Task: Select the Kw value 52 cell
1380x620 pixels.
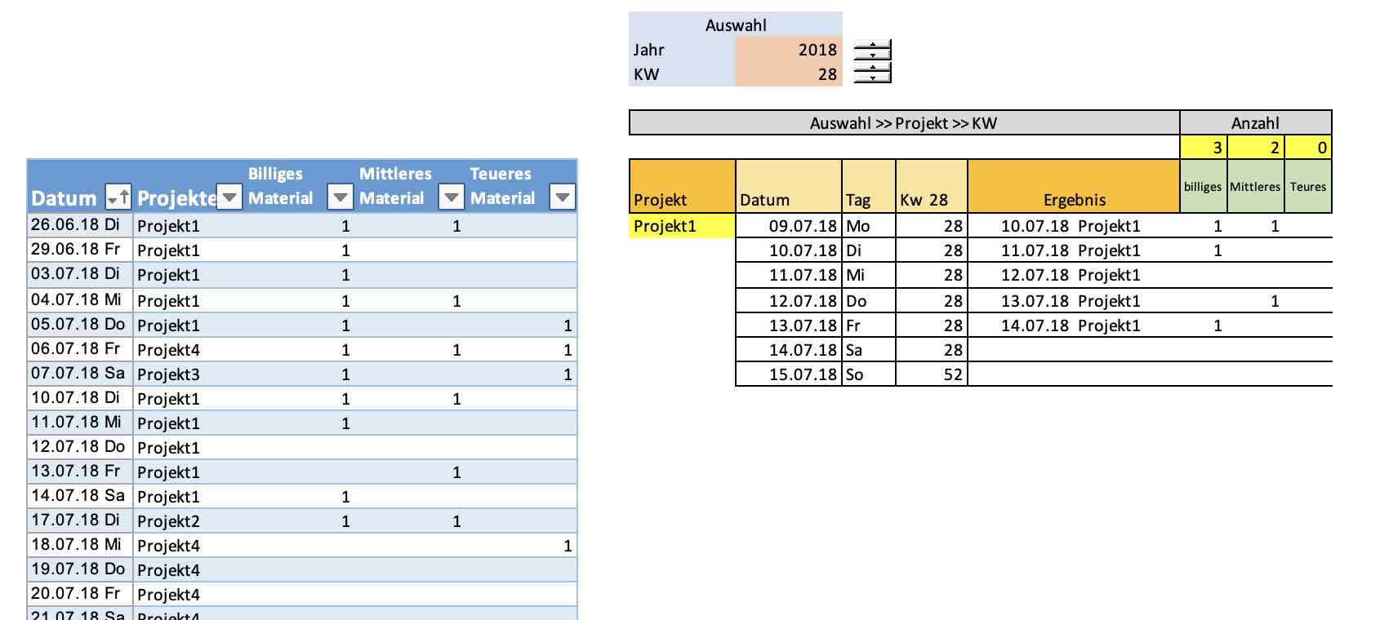Action: click(x=932, y=374)
